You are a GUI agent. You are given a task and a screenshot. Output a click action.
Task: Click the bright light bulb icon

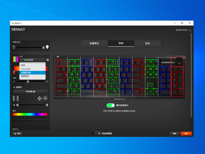click(47, 47)
